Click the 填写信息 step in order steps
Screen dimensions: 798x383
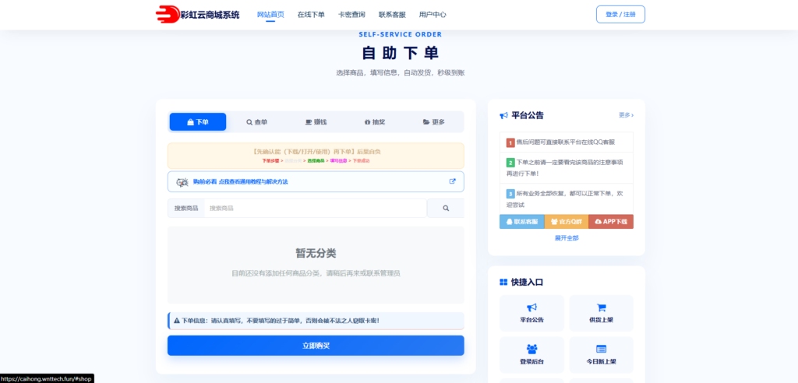click(x=338, y=160)
